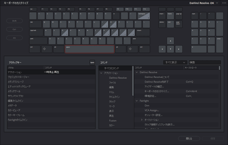Select the L key on virtual keyboard

(115, 32)
